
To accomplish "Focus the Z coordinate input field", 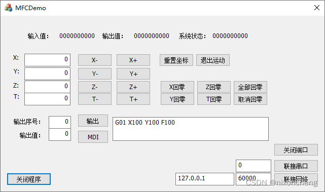I will 48,87.
